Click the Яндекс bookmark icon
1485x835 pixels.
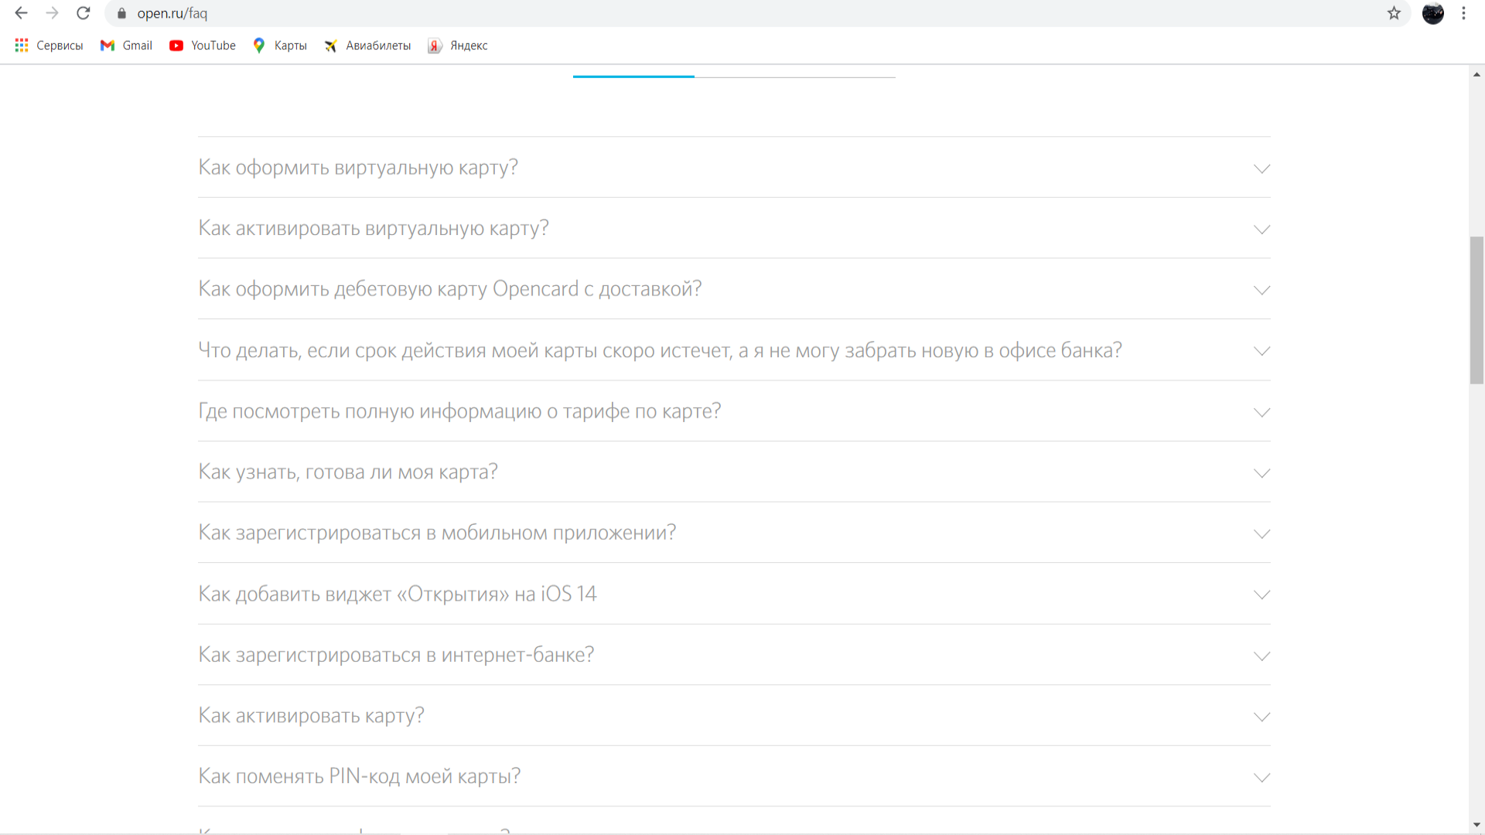[435, 46]
